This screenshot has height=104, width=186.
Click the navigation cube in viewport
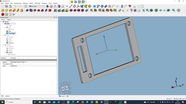(65, 88)
